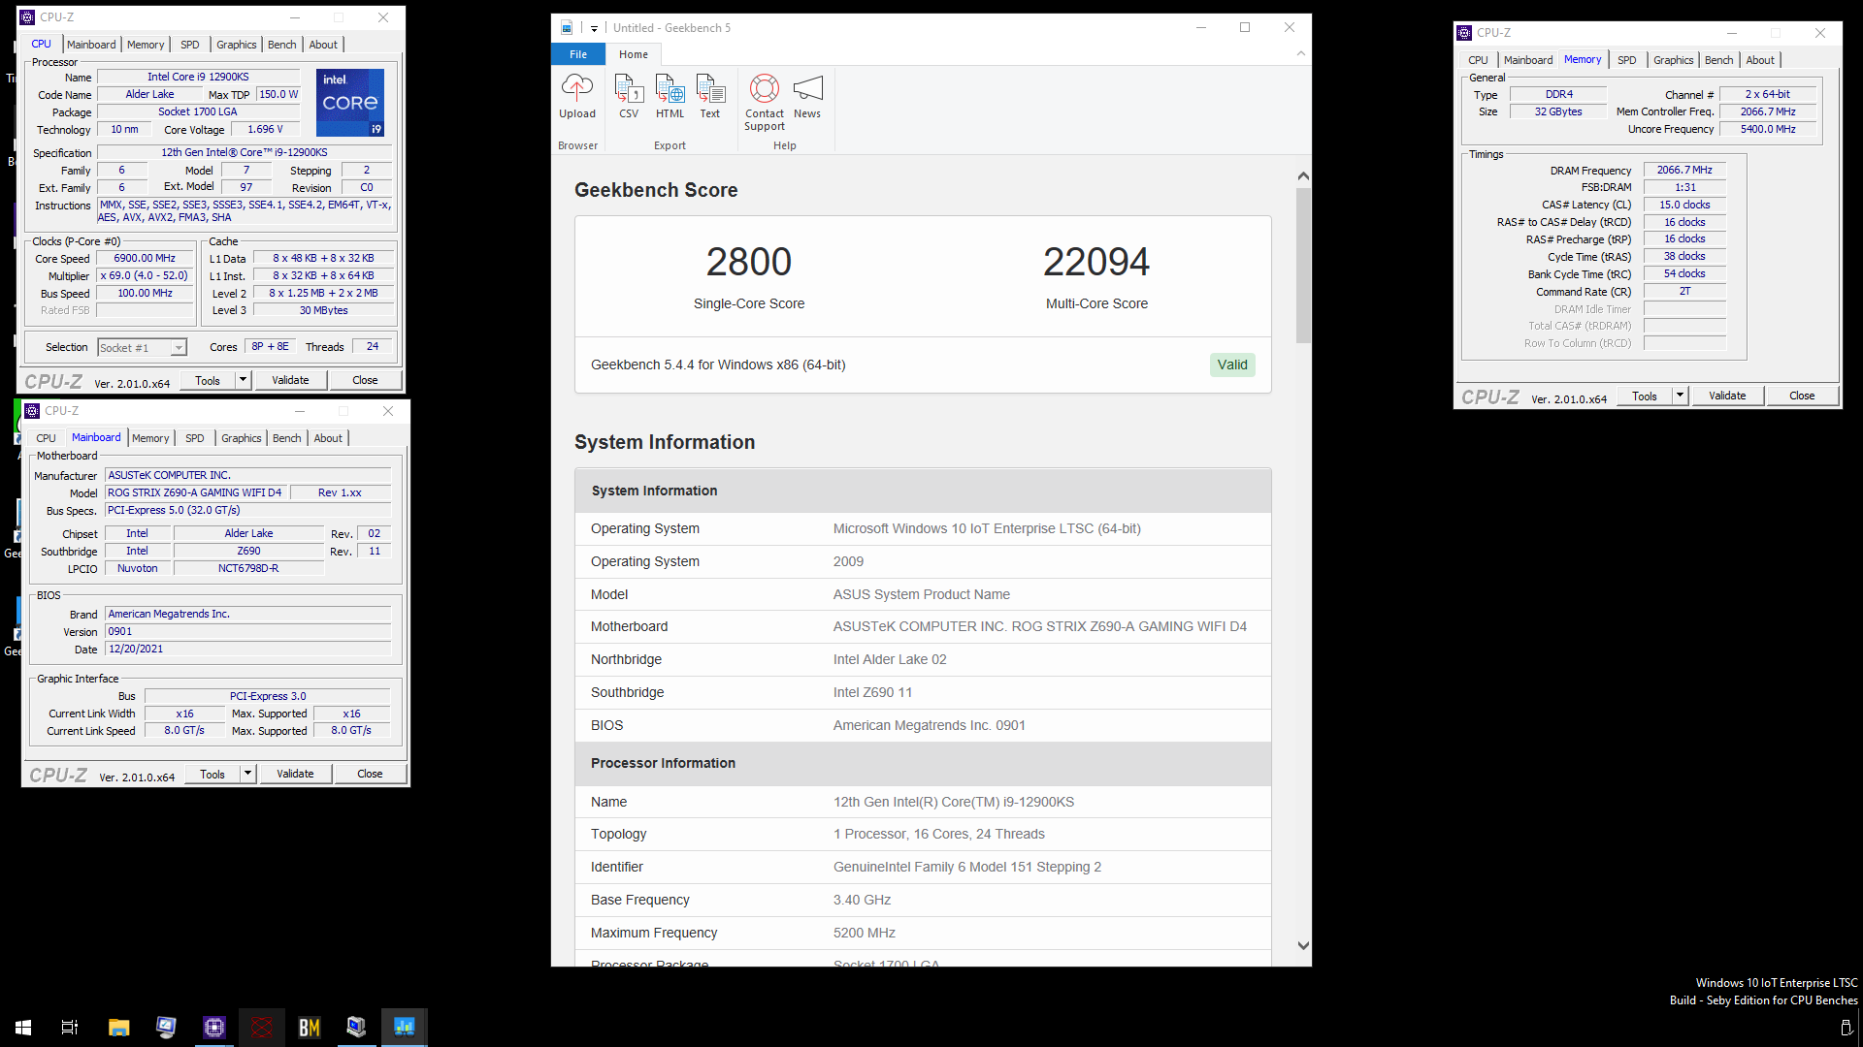Open Bench tab in top-left CPU-Z
Viewport: 1863px width, 1047px height.
point(282,45)
